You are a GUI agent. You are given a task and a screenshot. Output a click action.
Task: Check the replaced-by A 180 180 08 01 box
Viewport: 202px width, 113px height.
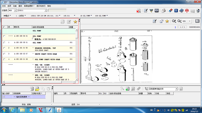33,39
